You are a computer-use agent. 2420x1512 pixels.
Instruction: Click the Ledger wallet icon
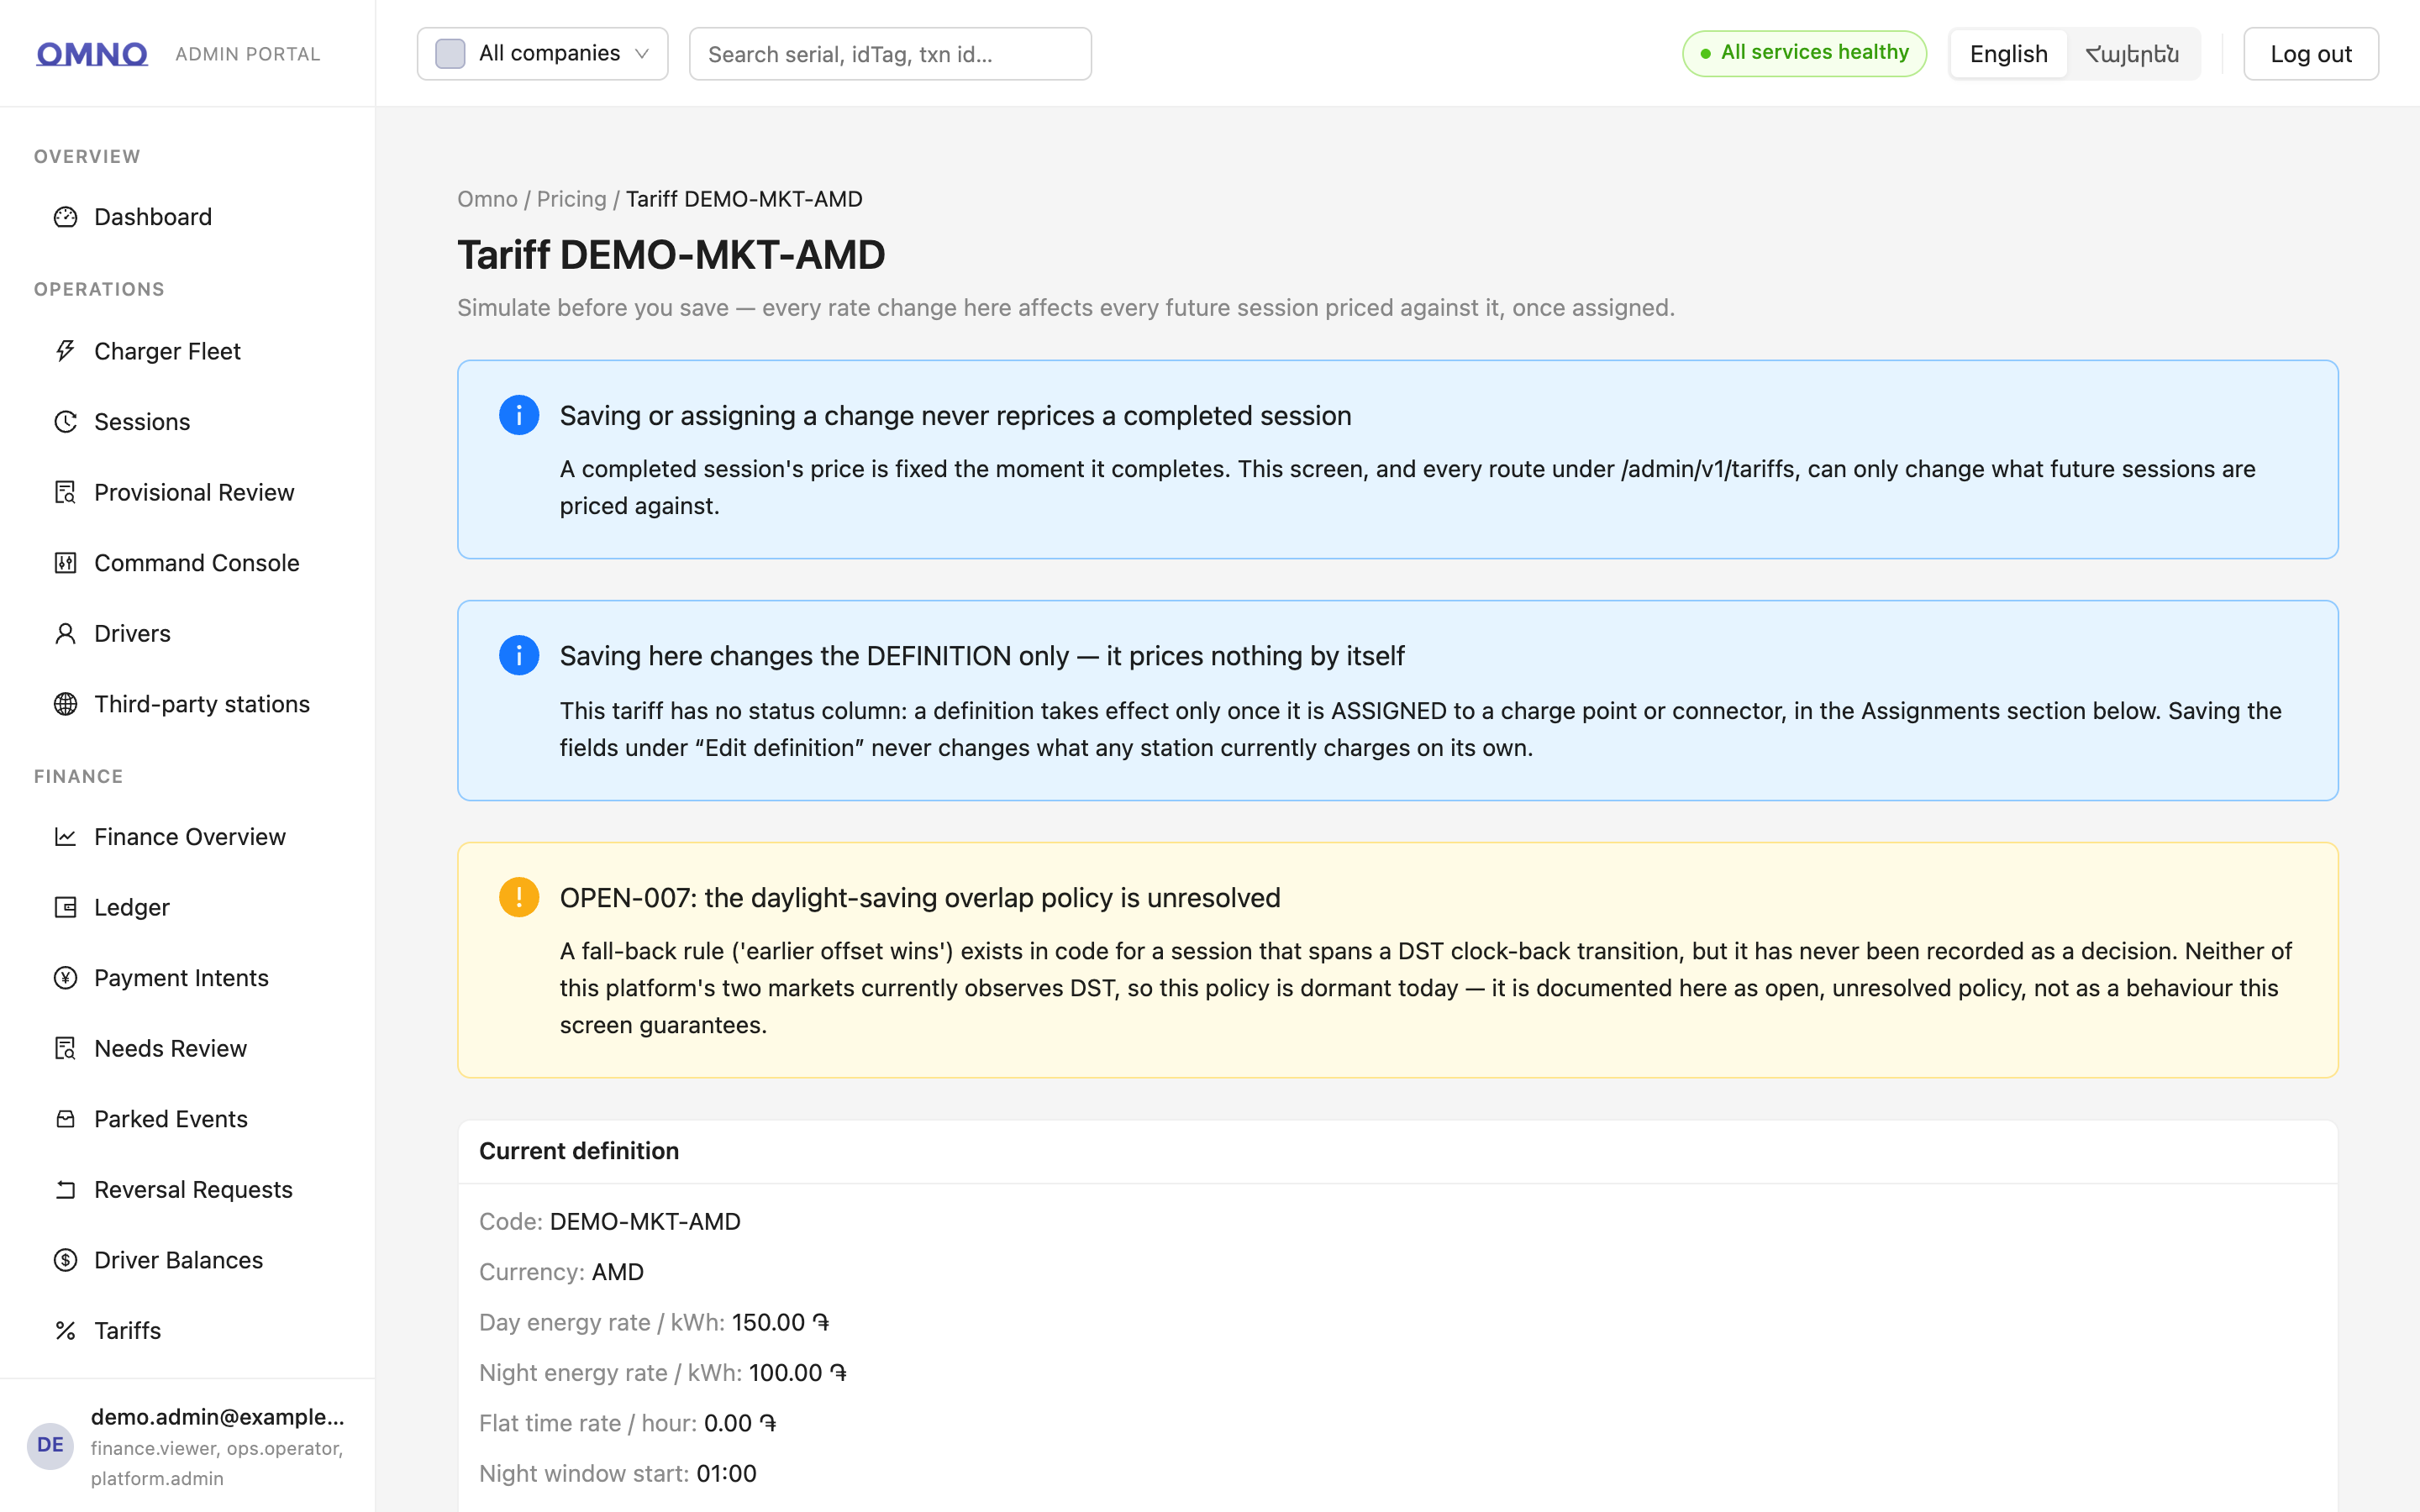pyautogui.click(x=66, y=907)
